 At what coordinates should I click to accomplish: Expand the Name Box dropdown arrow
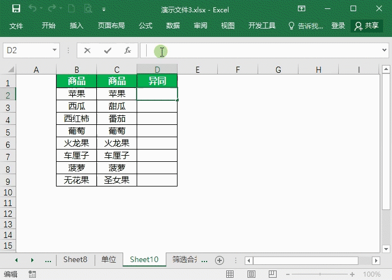[54, 50]
